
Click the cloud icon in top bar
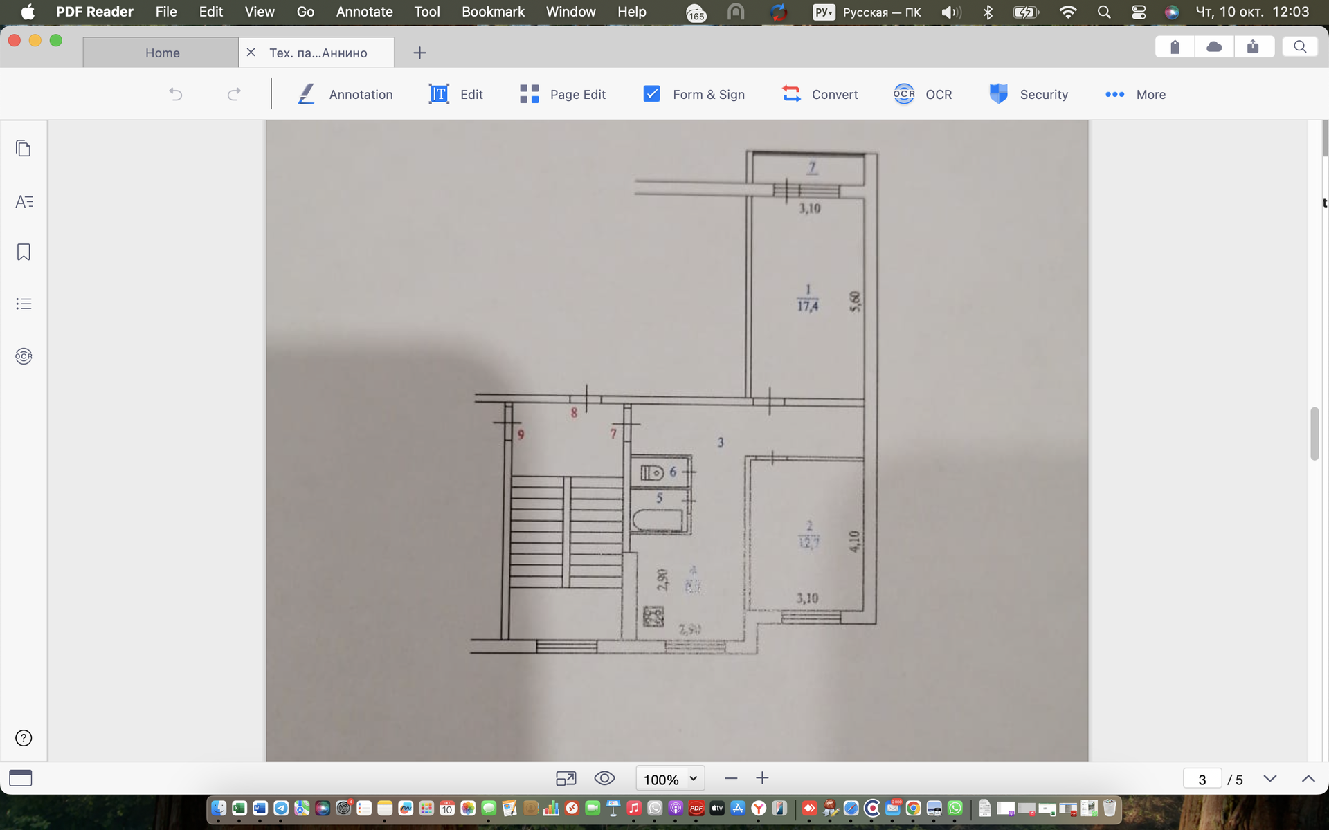coord(1214,47)
